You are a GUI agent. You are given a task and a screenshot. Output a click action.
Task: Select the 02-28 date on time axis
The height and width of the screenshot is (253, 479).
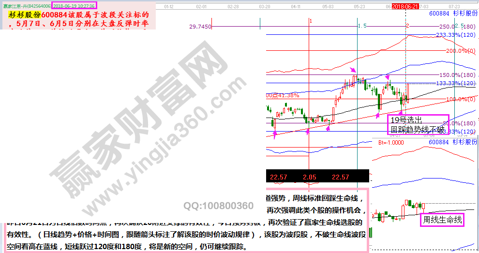pyautogui.click(x=233, y=6)
